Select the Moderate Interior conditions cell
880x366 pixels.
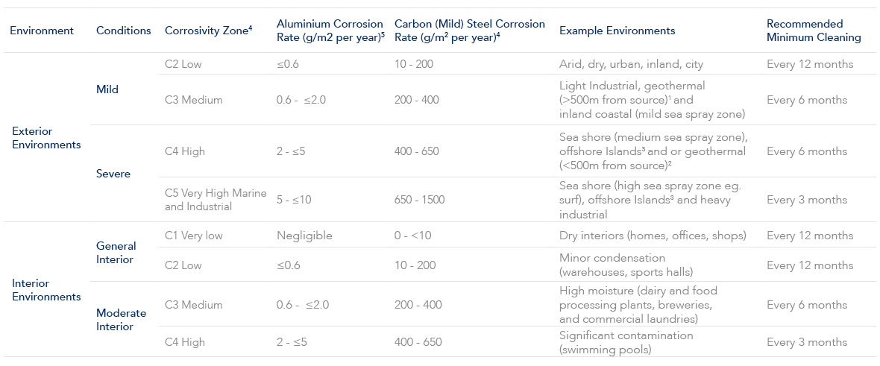121,320
